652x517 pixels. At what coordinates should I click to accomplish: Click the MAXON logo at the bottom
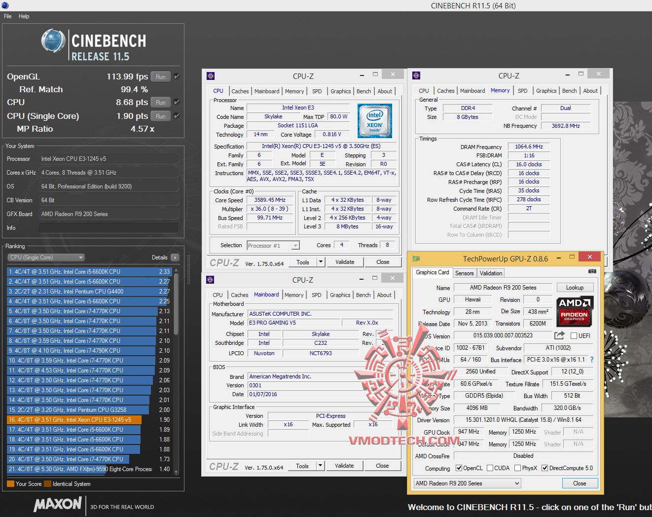pos(58,504)
